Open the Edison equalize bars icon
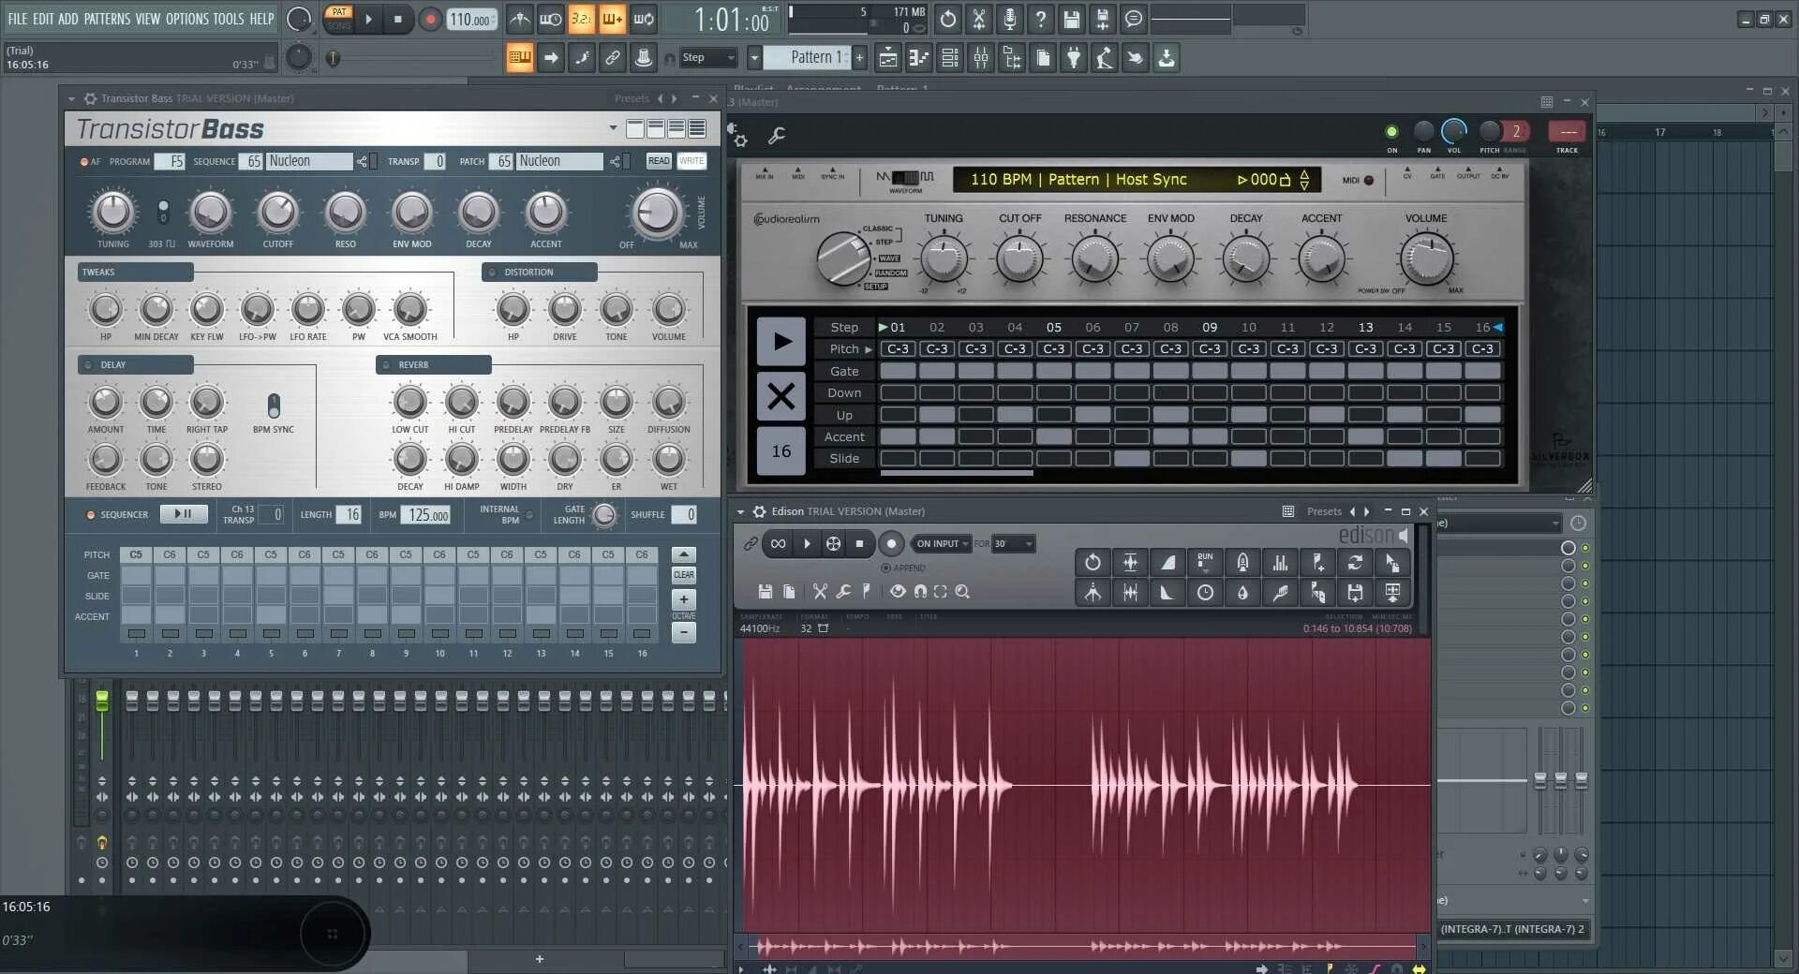The width and height of the screenshot is (1799, 974). (1280, 563)
